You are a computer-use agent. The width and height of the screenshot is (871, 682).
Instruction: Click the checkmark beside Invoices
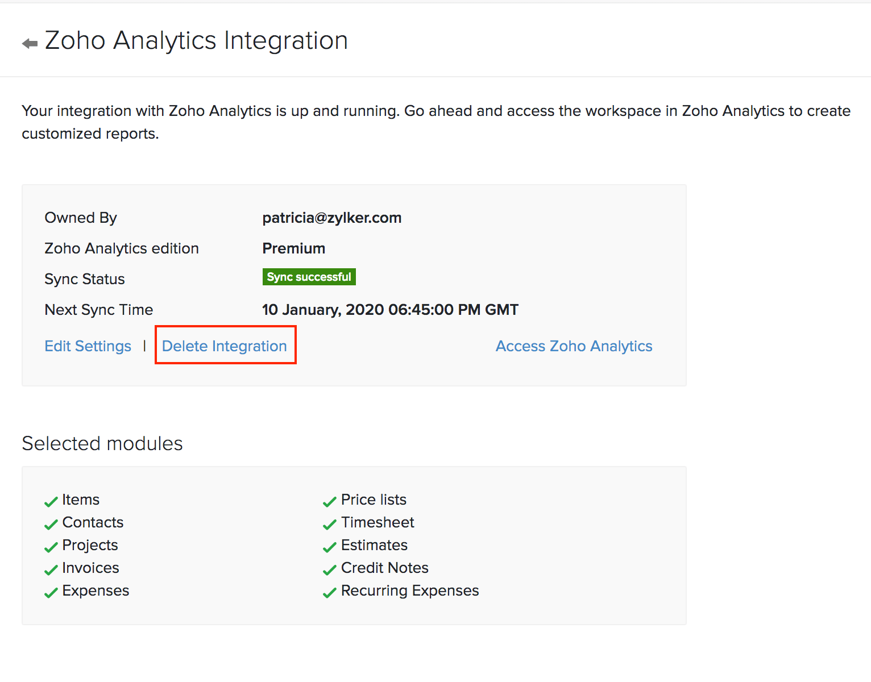(x=51, y=569)
